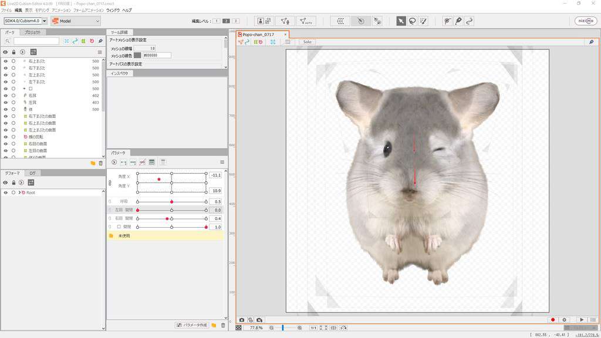Open the 編集 menu
Image resolution: width=601 pixels, height=338 pixels.
(x=18, y=10)
